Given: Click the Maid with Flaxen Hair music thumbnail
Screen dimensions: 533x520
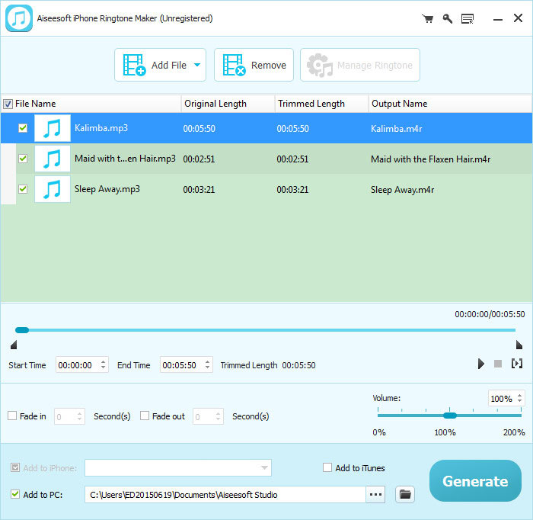Looking at the screenshot, I should [x=53, y=159].
